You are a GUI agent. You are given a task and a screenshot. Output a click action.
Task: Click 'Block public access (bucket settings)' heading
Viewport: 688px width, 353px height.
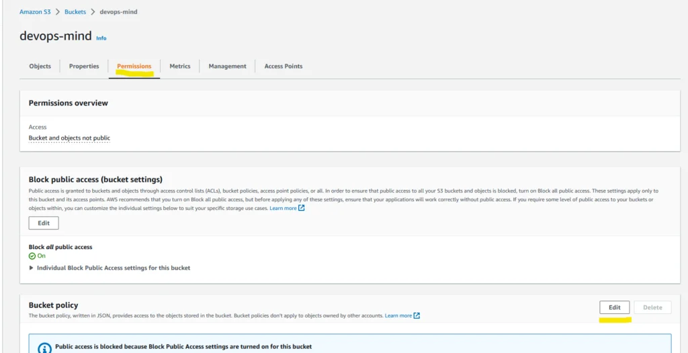point(95,180)
